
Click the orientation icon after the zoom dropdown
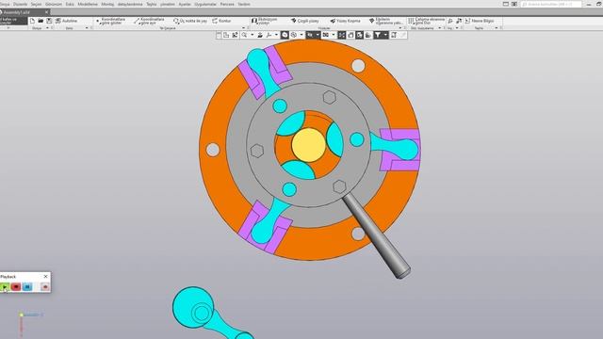point(260,35)
